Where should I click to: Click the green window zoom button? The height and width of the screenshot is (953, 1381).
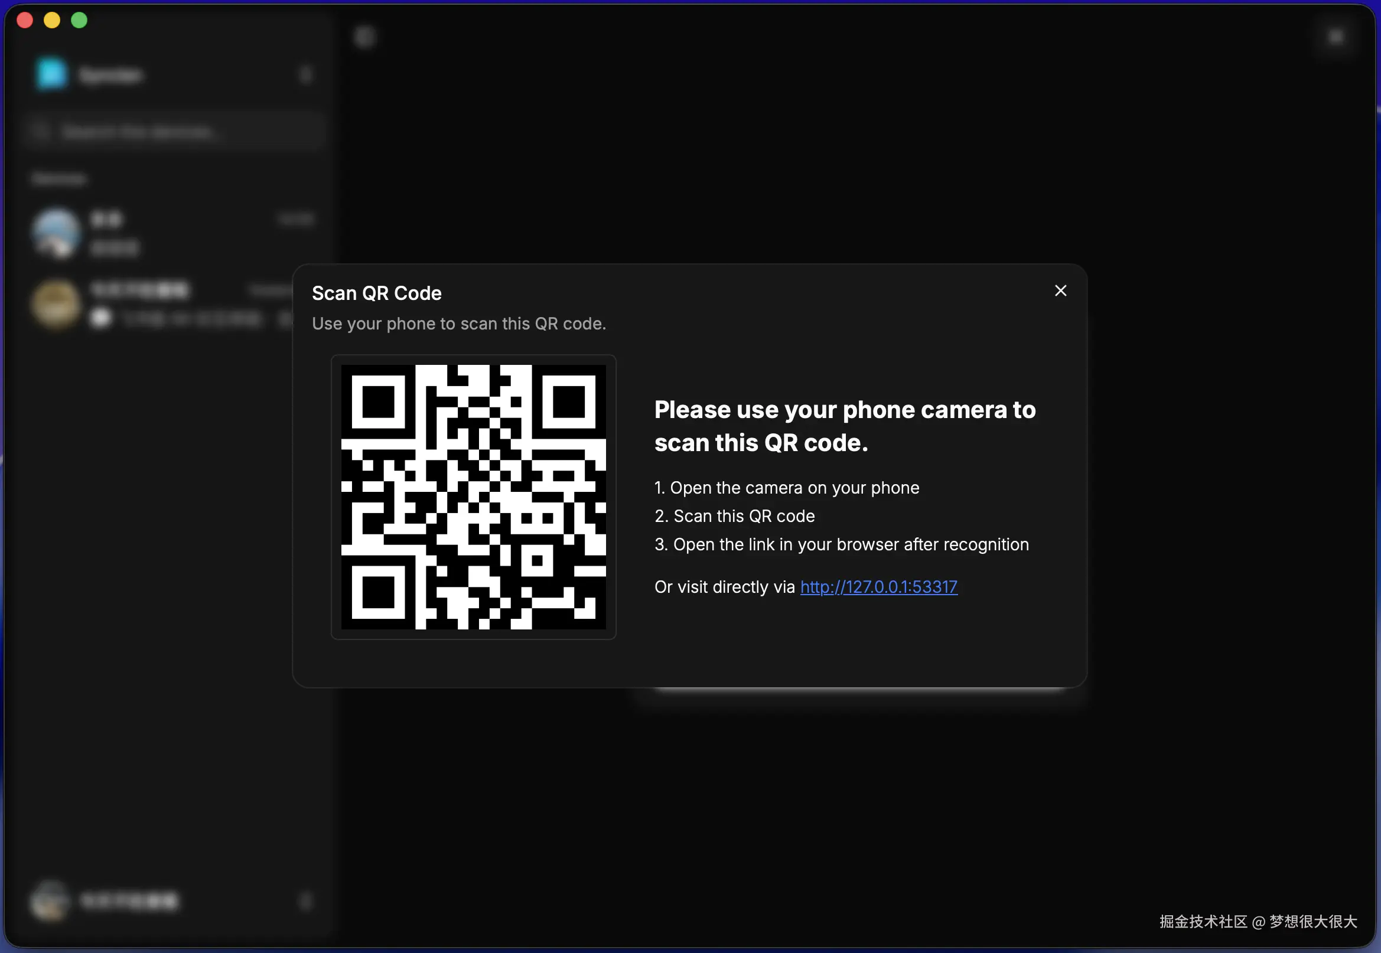tap(79, 20)
